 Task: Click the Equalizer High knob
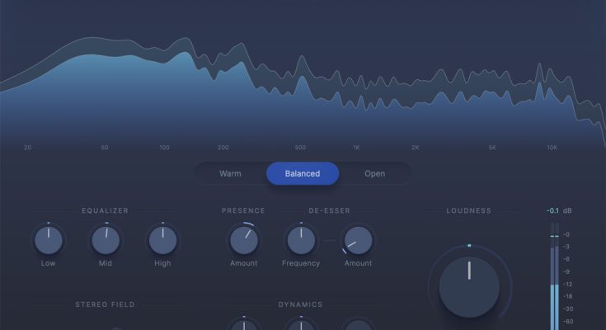[162, 241]
